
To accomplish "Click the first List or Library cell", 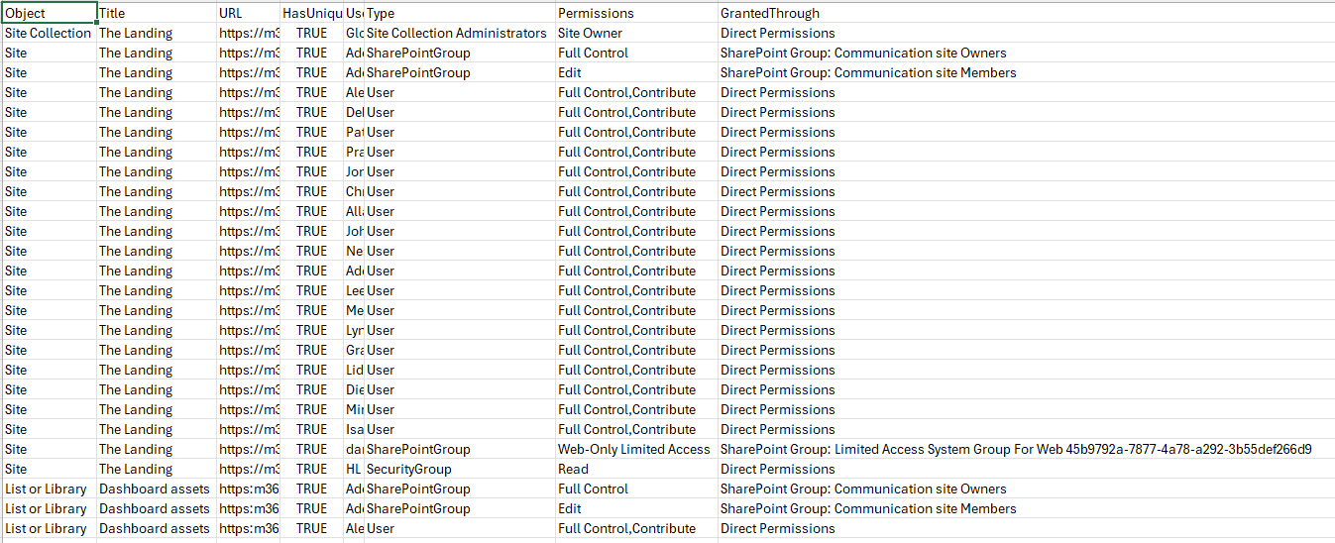I will (x=50, y=489).
